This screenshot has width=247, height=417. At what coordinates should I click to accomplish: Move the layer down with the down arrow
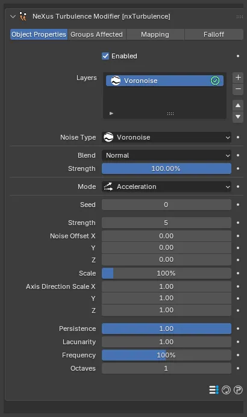click(x=238, y=117)
